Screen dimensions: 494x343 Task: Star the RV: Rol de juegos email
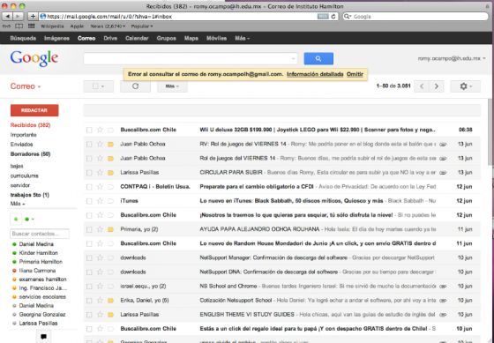pos(100,144)
